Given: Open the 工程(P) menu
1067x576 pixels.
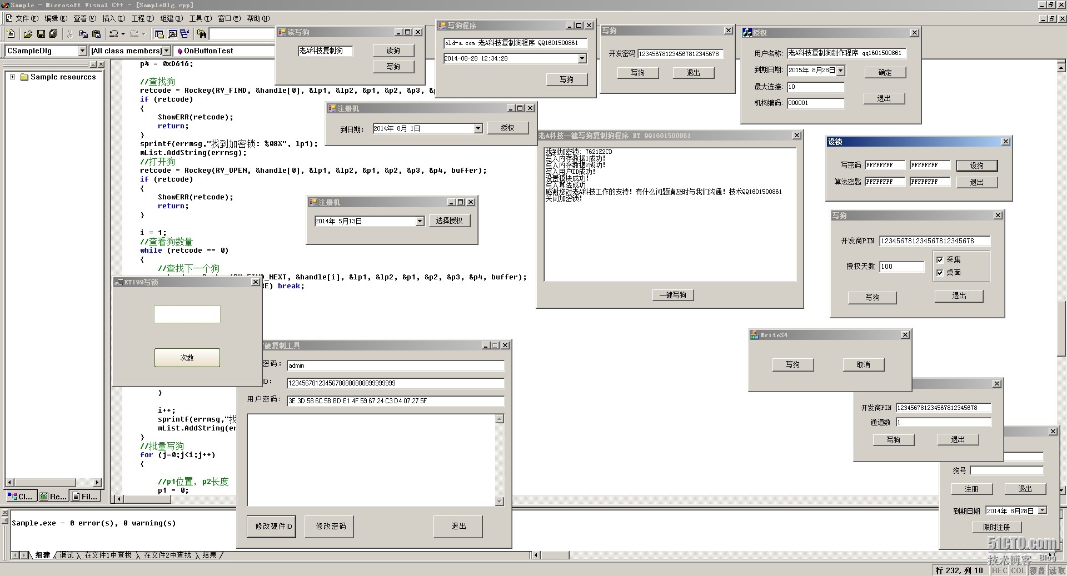Looking at the screenshot, I should click(x=142, y=18).
